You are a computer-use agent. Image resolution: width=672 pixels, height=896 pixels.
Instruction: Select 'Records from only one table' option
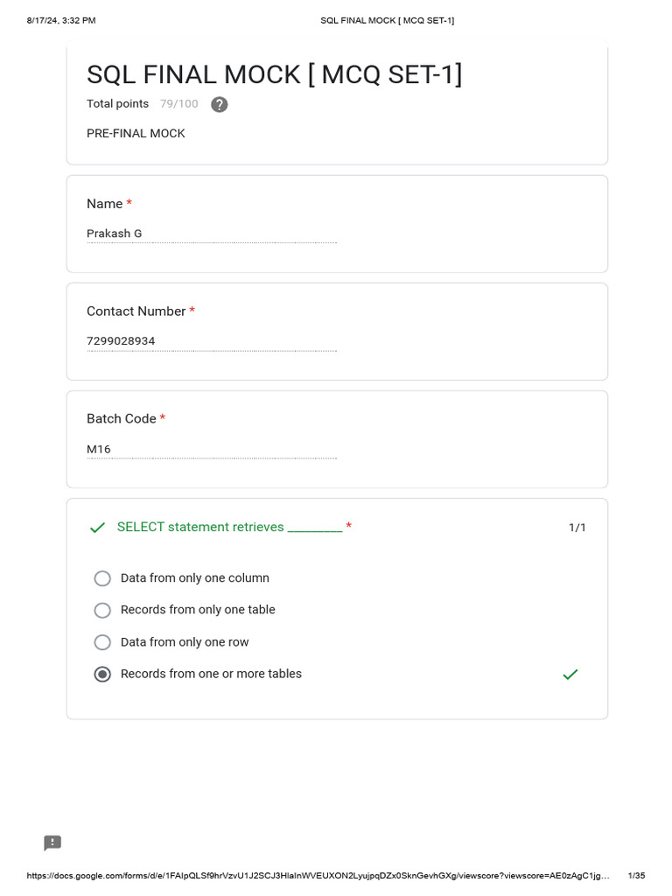point(102,610)
